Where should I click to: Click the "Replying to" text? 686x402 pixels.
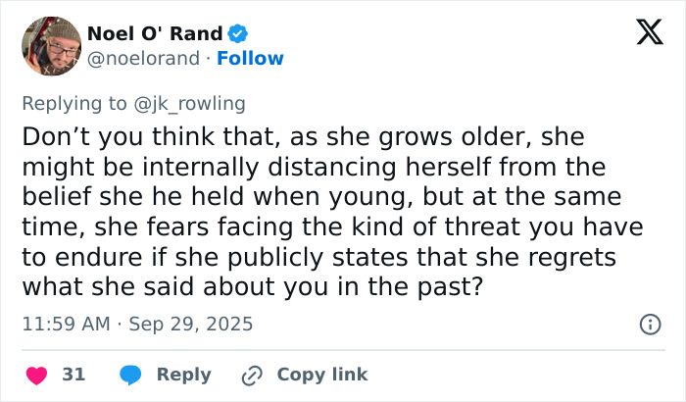(73, 102)
